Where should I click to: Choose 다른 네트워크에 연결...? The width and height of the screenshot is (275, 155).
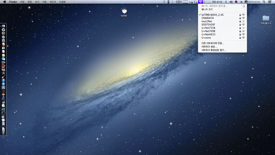coord(222,43)
